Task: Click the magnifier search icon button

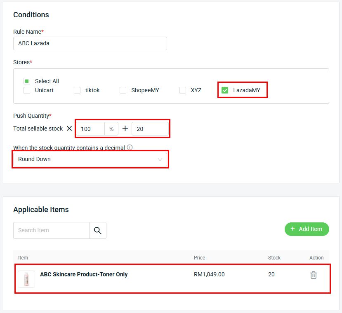Action: [98, 231]
